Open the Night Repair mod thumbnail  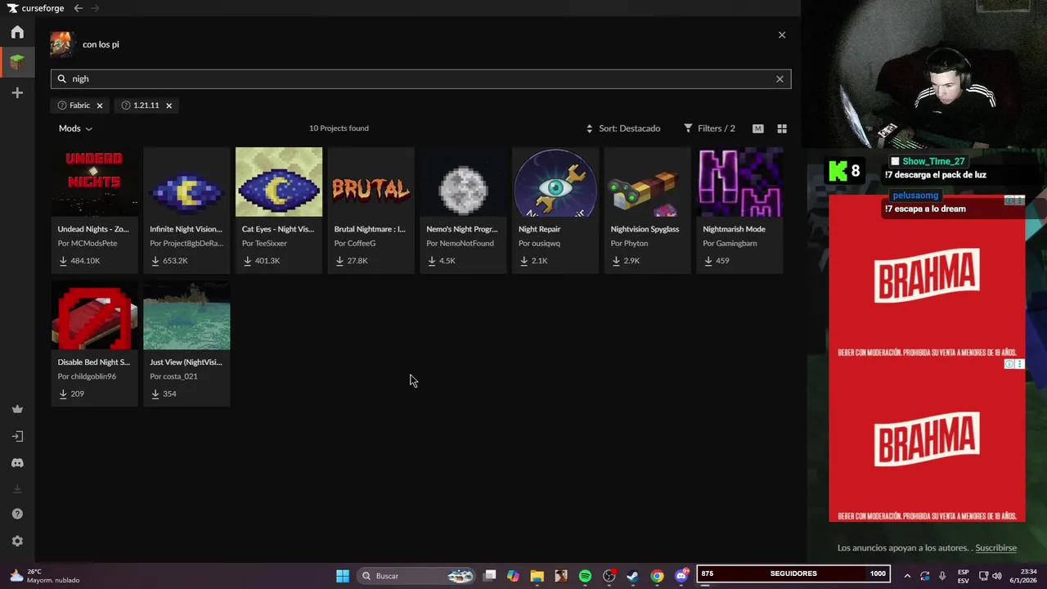(x=555, y=182)
